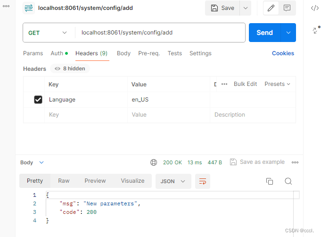Click Save as example

tap(257, 162)
